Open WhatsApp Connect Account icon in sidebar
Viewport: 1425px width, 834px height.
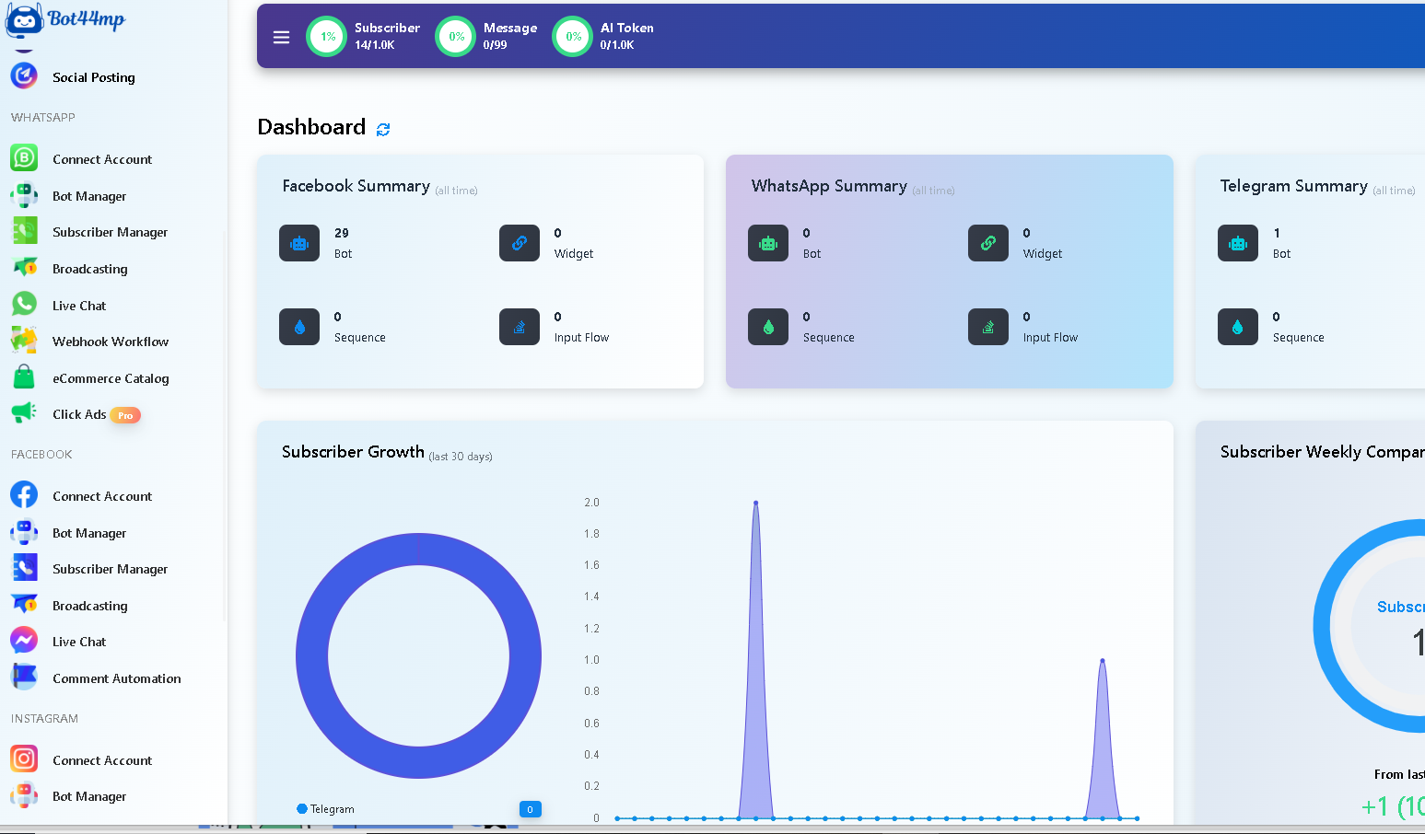coord(24,158)
